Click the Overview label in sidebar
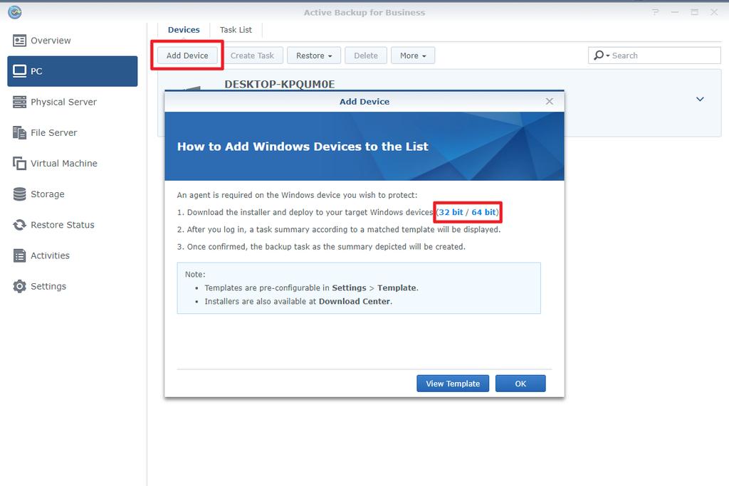The height and width of the screenshot is (486, 729). (x=51, y=41)
